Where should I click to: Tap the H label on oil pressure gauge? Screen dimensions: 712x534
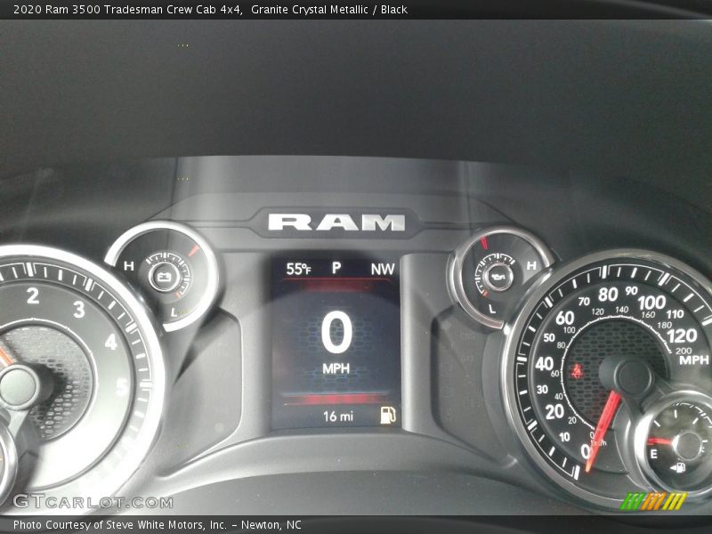(x=531, y=265)
